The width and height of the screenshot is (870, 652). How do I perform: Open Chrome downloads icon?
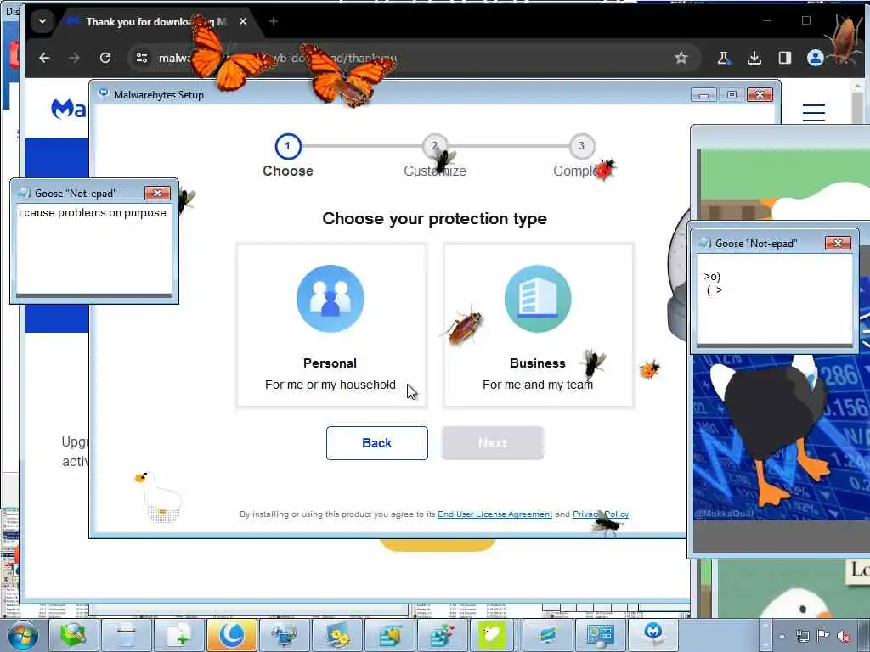[x=754, y=58]
